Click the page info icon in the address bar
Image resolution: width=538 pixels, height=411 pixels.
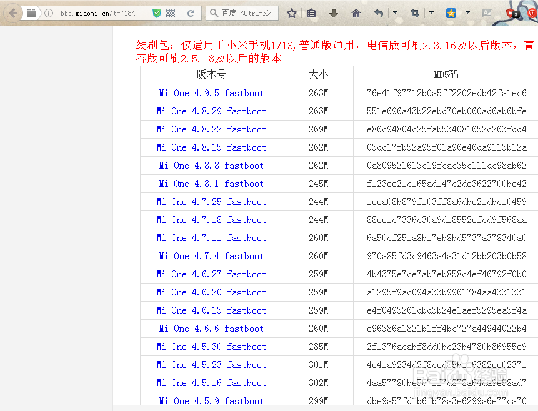[49, 13]
